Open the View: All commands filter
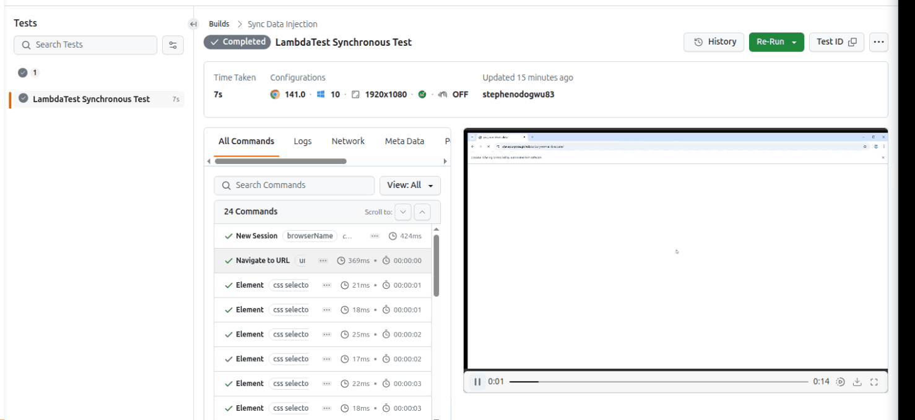This screenshot has height=420, width=915. pyautogui.click(x=410, y=185)
